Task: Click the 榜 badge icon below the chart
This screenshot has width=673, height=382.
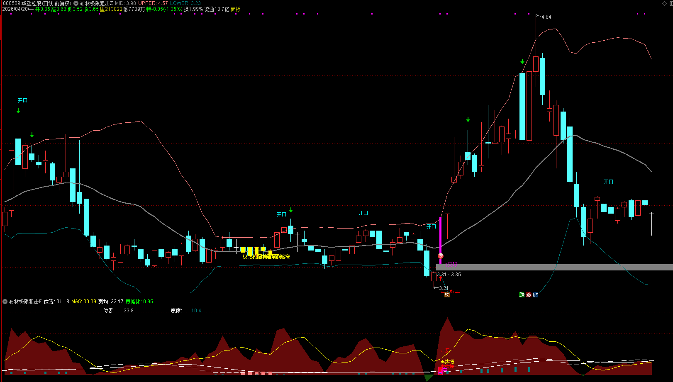Action: point(447,295)
